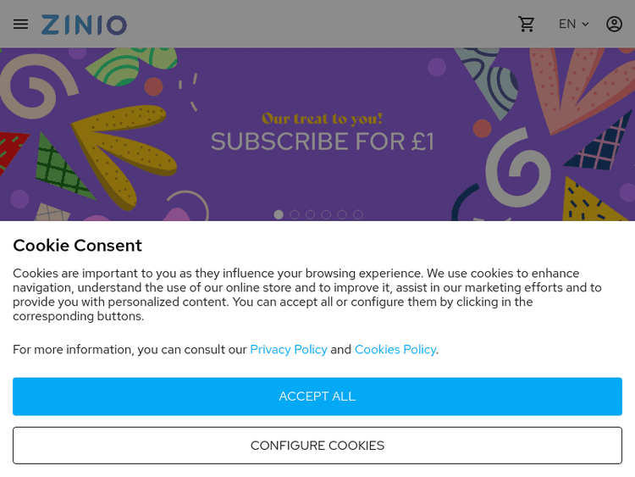Click the ZINIO logo

[x=84, y=25]
